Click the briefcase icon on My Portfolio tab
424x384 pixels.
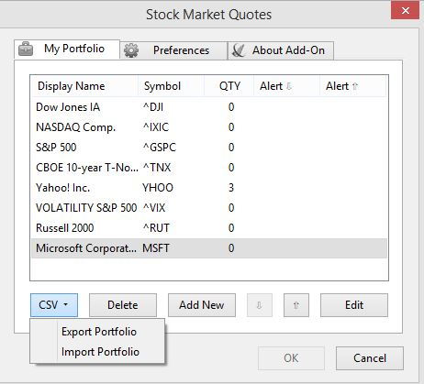point(26,49)
